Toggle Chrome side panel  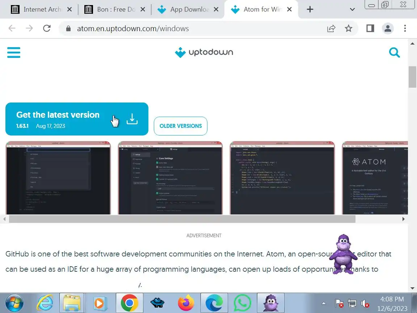point(370,28)
